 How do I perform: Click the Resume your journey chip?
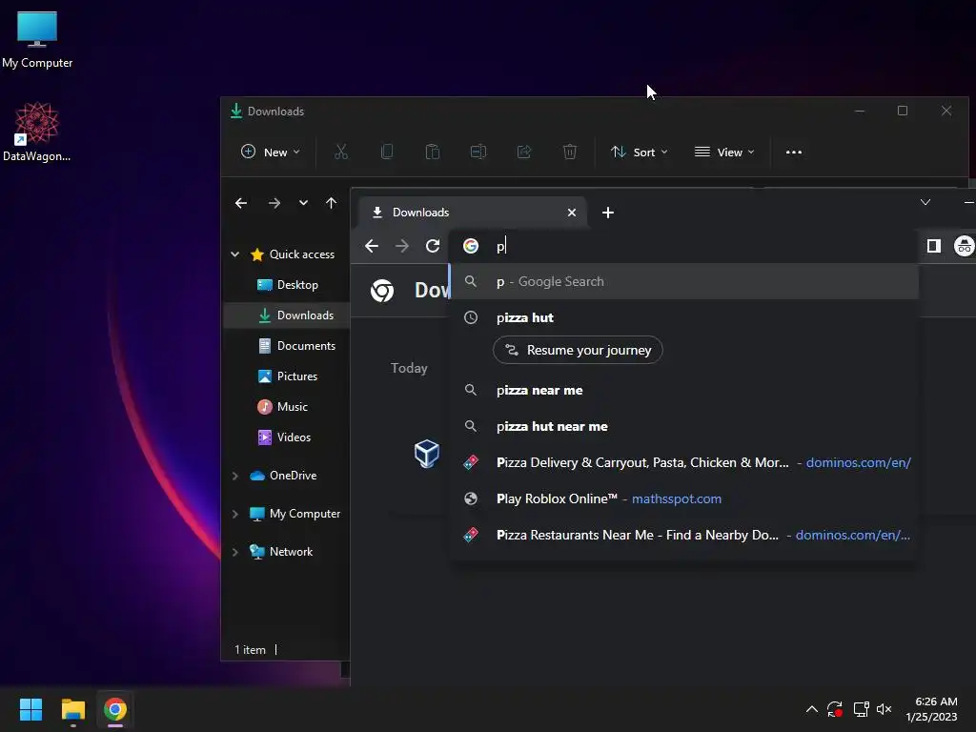(578, 350)
